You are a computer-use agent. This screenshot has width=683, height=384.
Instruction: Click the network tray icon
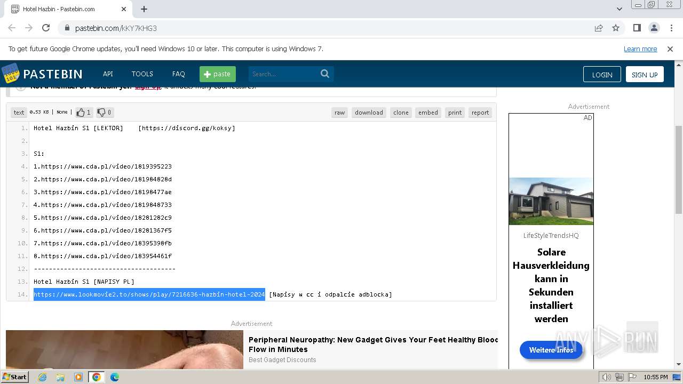coord(620,377)
